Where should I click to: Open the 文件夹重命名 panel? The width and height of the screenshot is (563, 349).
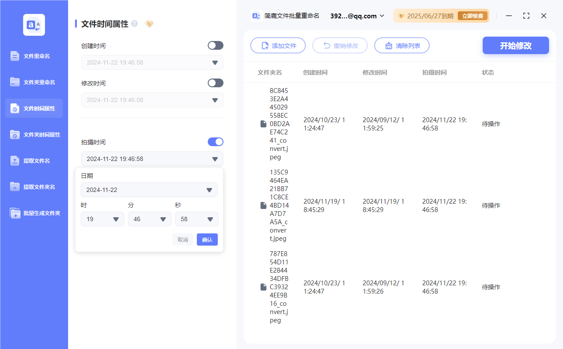[x=34, y=82]
